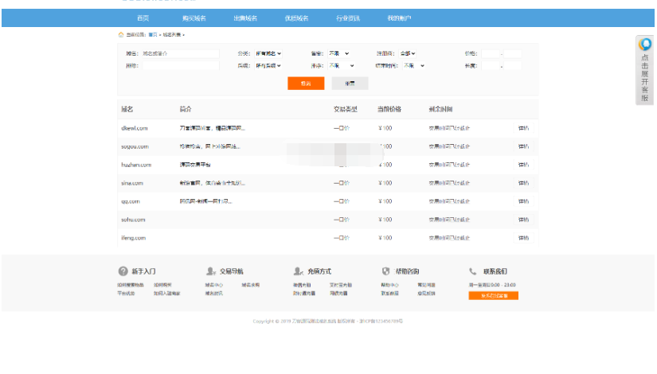Open details for sina.com row

click(523, 183)
